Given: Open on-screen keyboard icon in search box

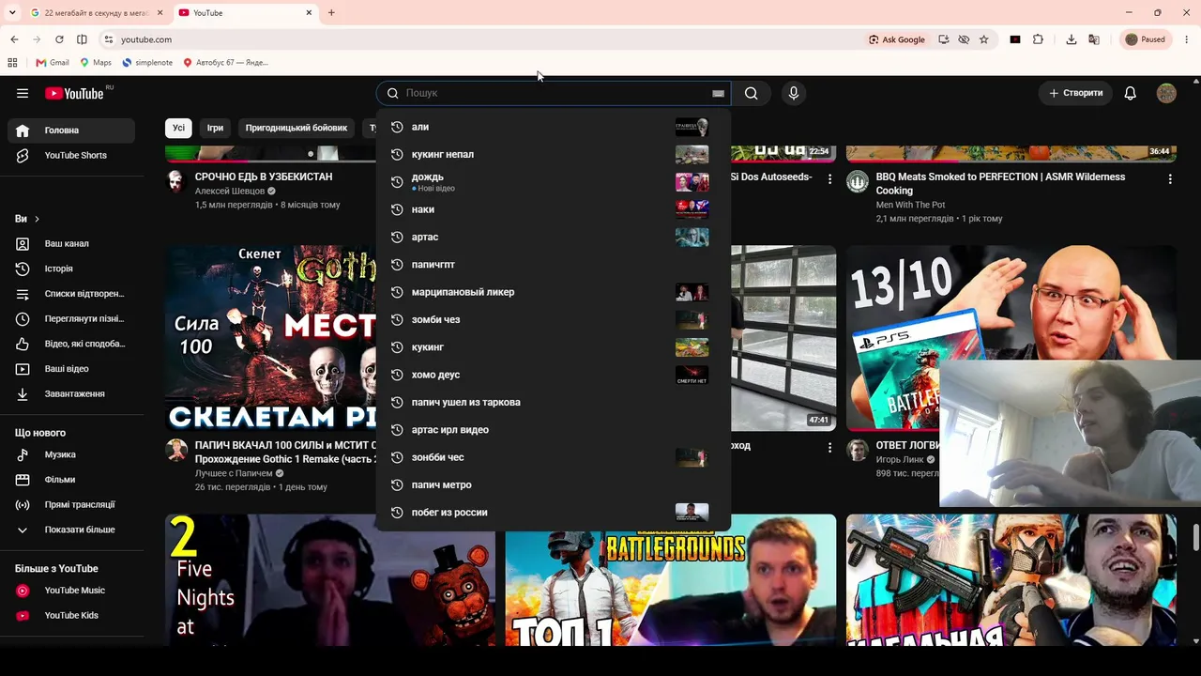Looking at the screenshot, I should tap(718, 93).
